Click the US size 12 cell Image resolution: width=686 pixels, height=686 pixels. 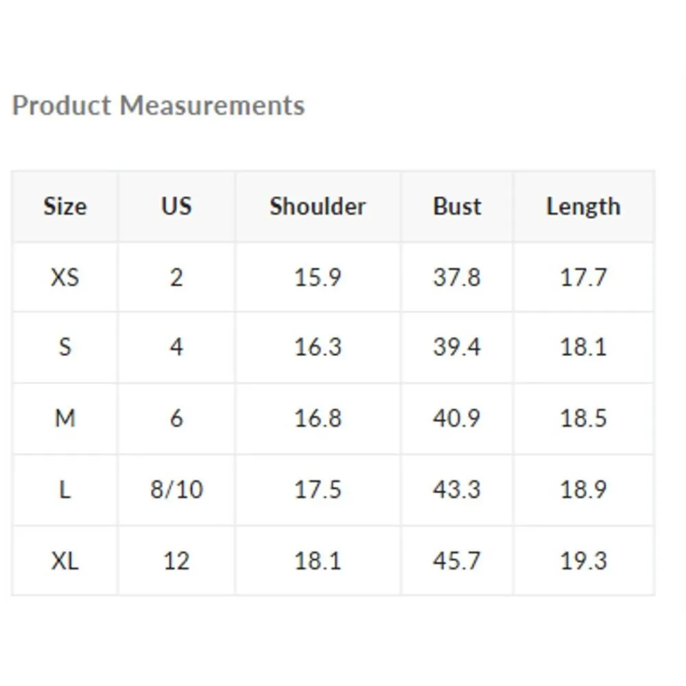(176, 560)
